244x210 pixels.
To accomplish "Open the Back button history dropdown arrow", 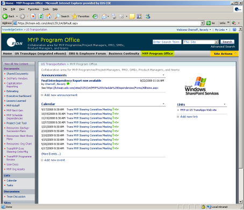I will point(17,17).
